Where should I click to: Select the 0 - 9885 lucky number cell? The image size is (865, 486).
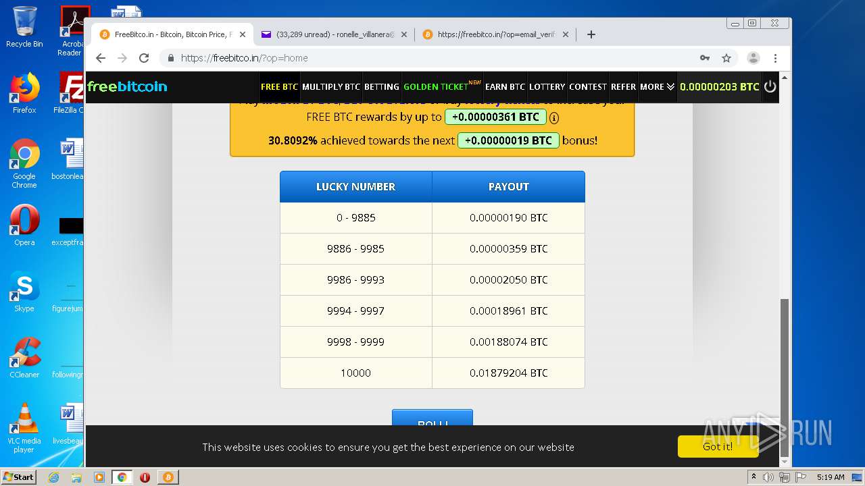coord(356,218)
